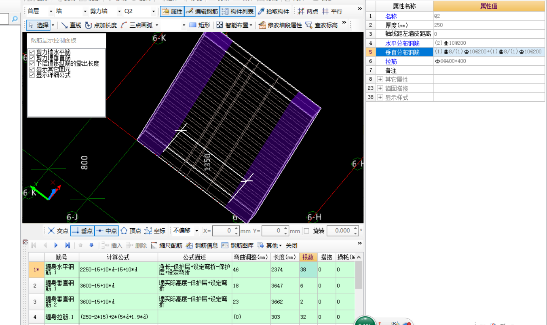
Task: Select the 水平分布钢筋 property row
Action: 455,43
